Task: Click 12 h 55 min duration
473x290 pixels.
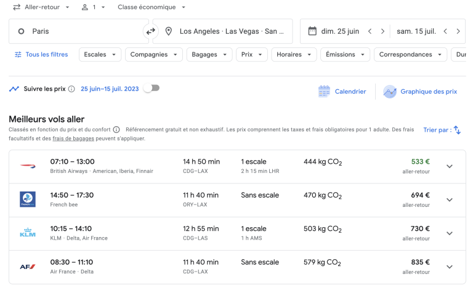Action: tap(201, 228)
